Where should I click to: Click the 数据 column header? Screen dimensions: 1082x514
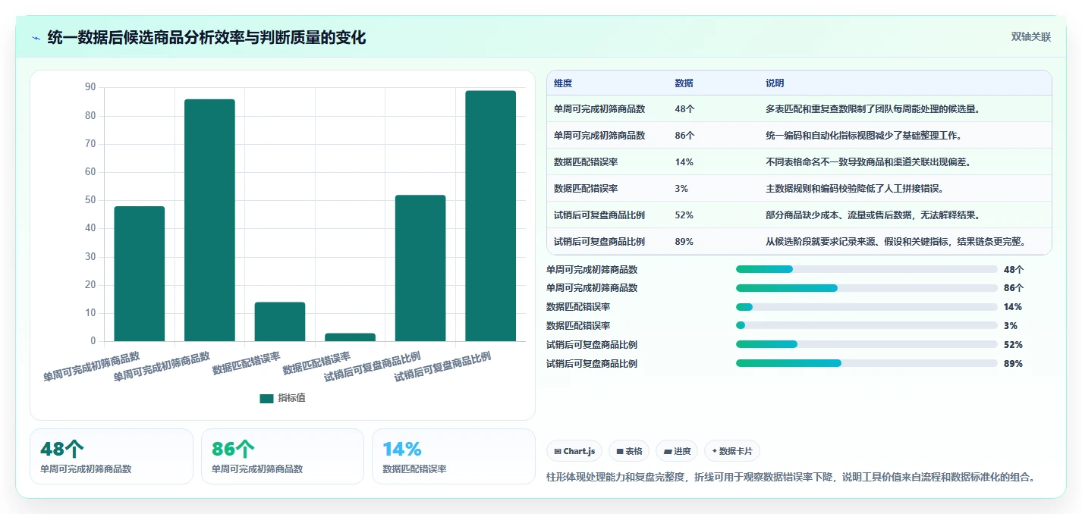[x=684, y=83]
